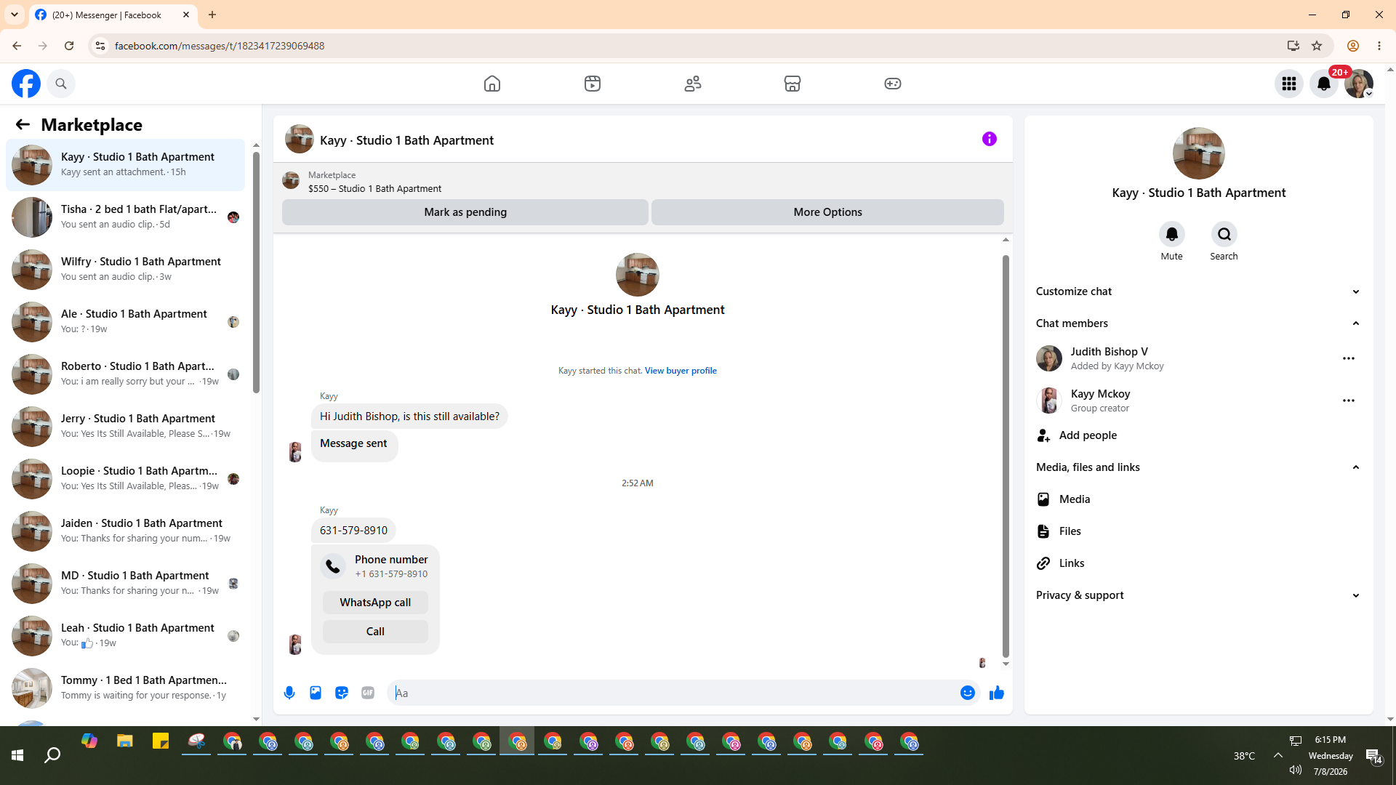Screen dimensions: 1396x785
Task: Send a voice clip with microphone icon
Action: coord(289,693)
